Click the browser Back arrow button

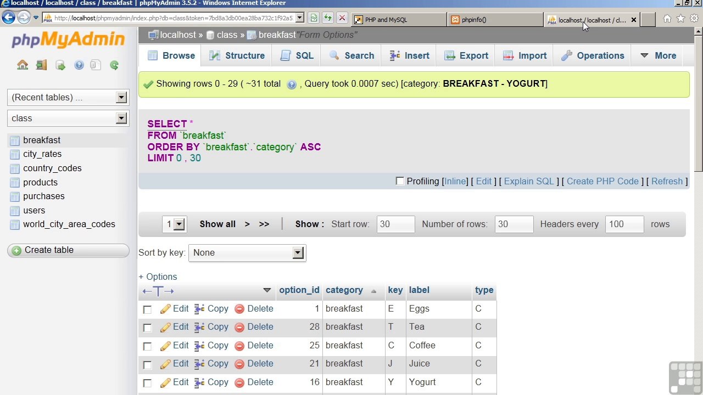tap(8, 18)
